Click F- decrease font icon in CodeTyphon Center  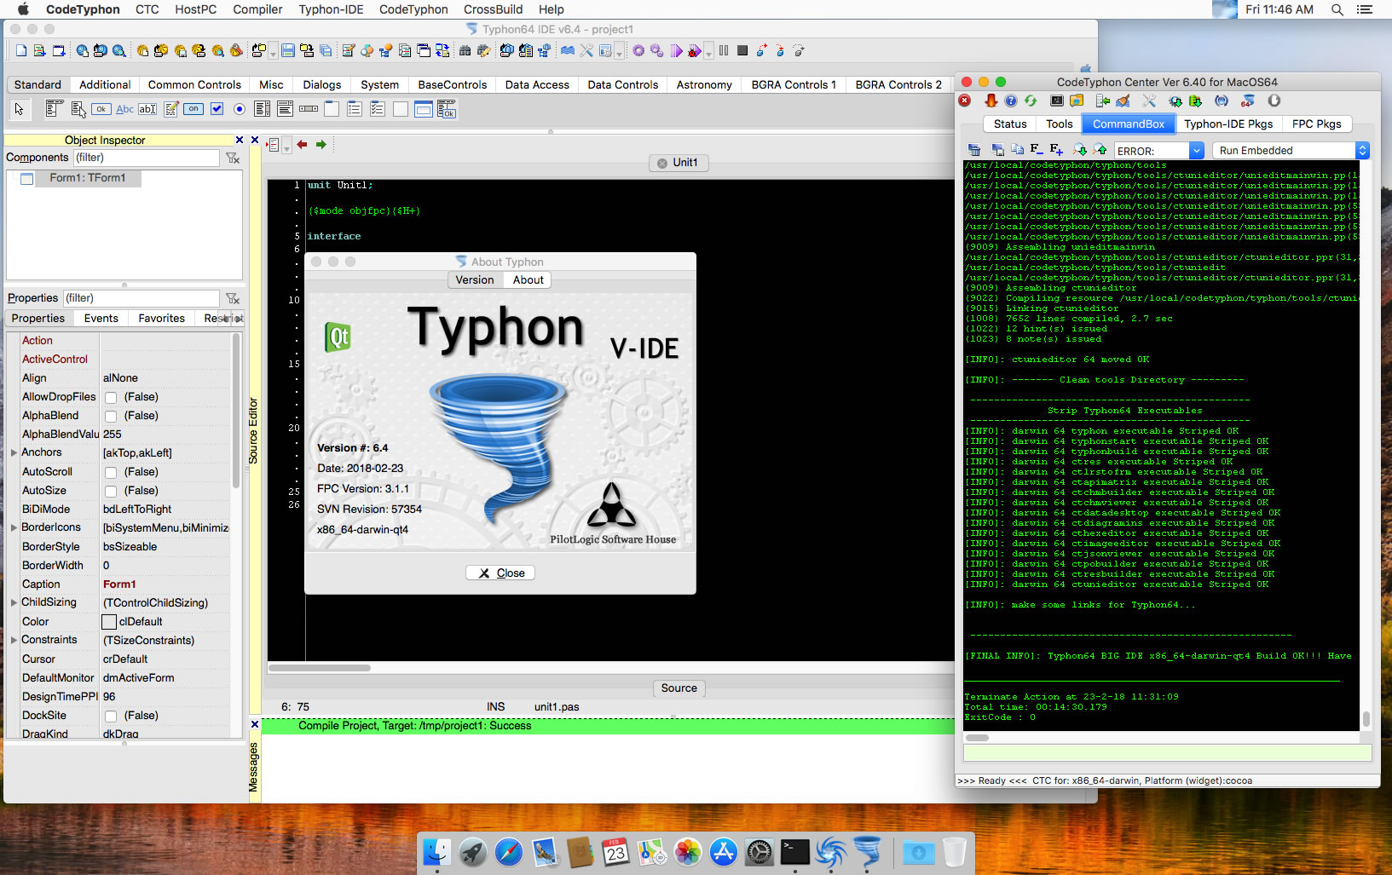click(x=1037, y=150)
